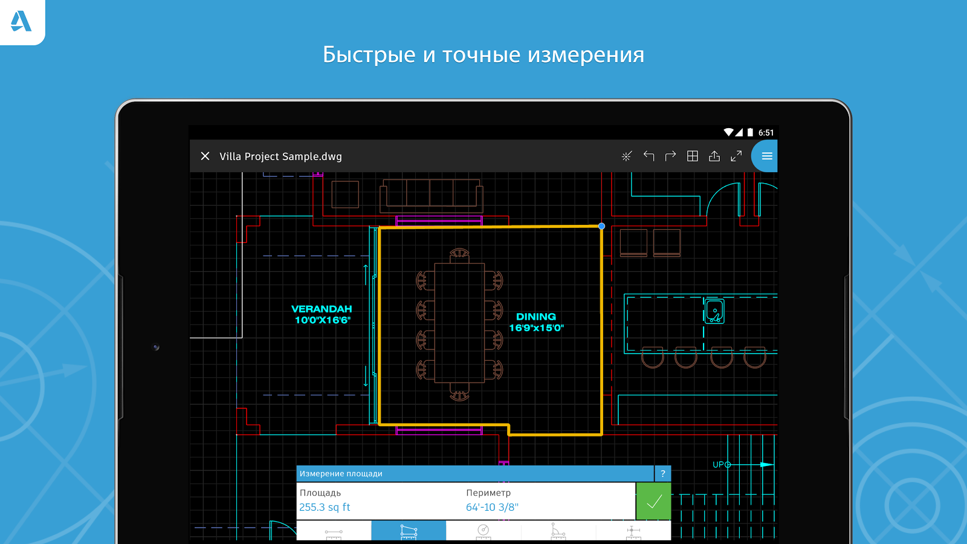Tap the smart pen sparkle icon
The image size is (967, 544).
point(626,157)
